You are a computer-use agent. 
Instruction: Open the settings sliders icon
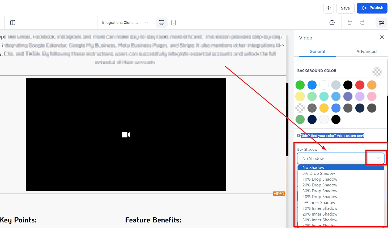coord(381,23)
